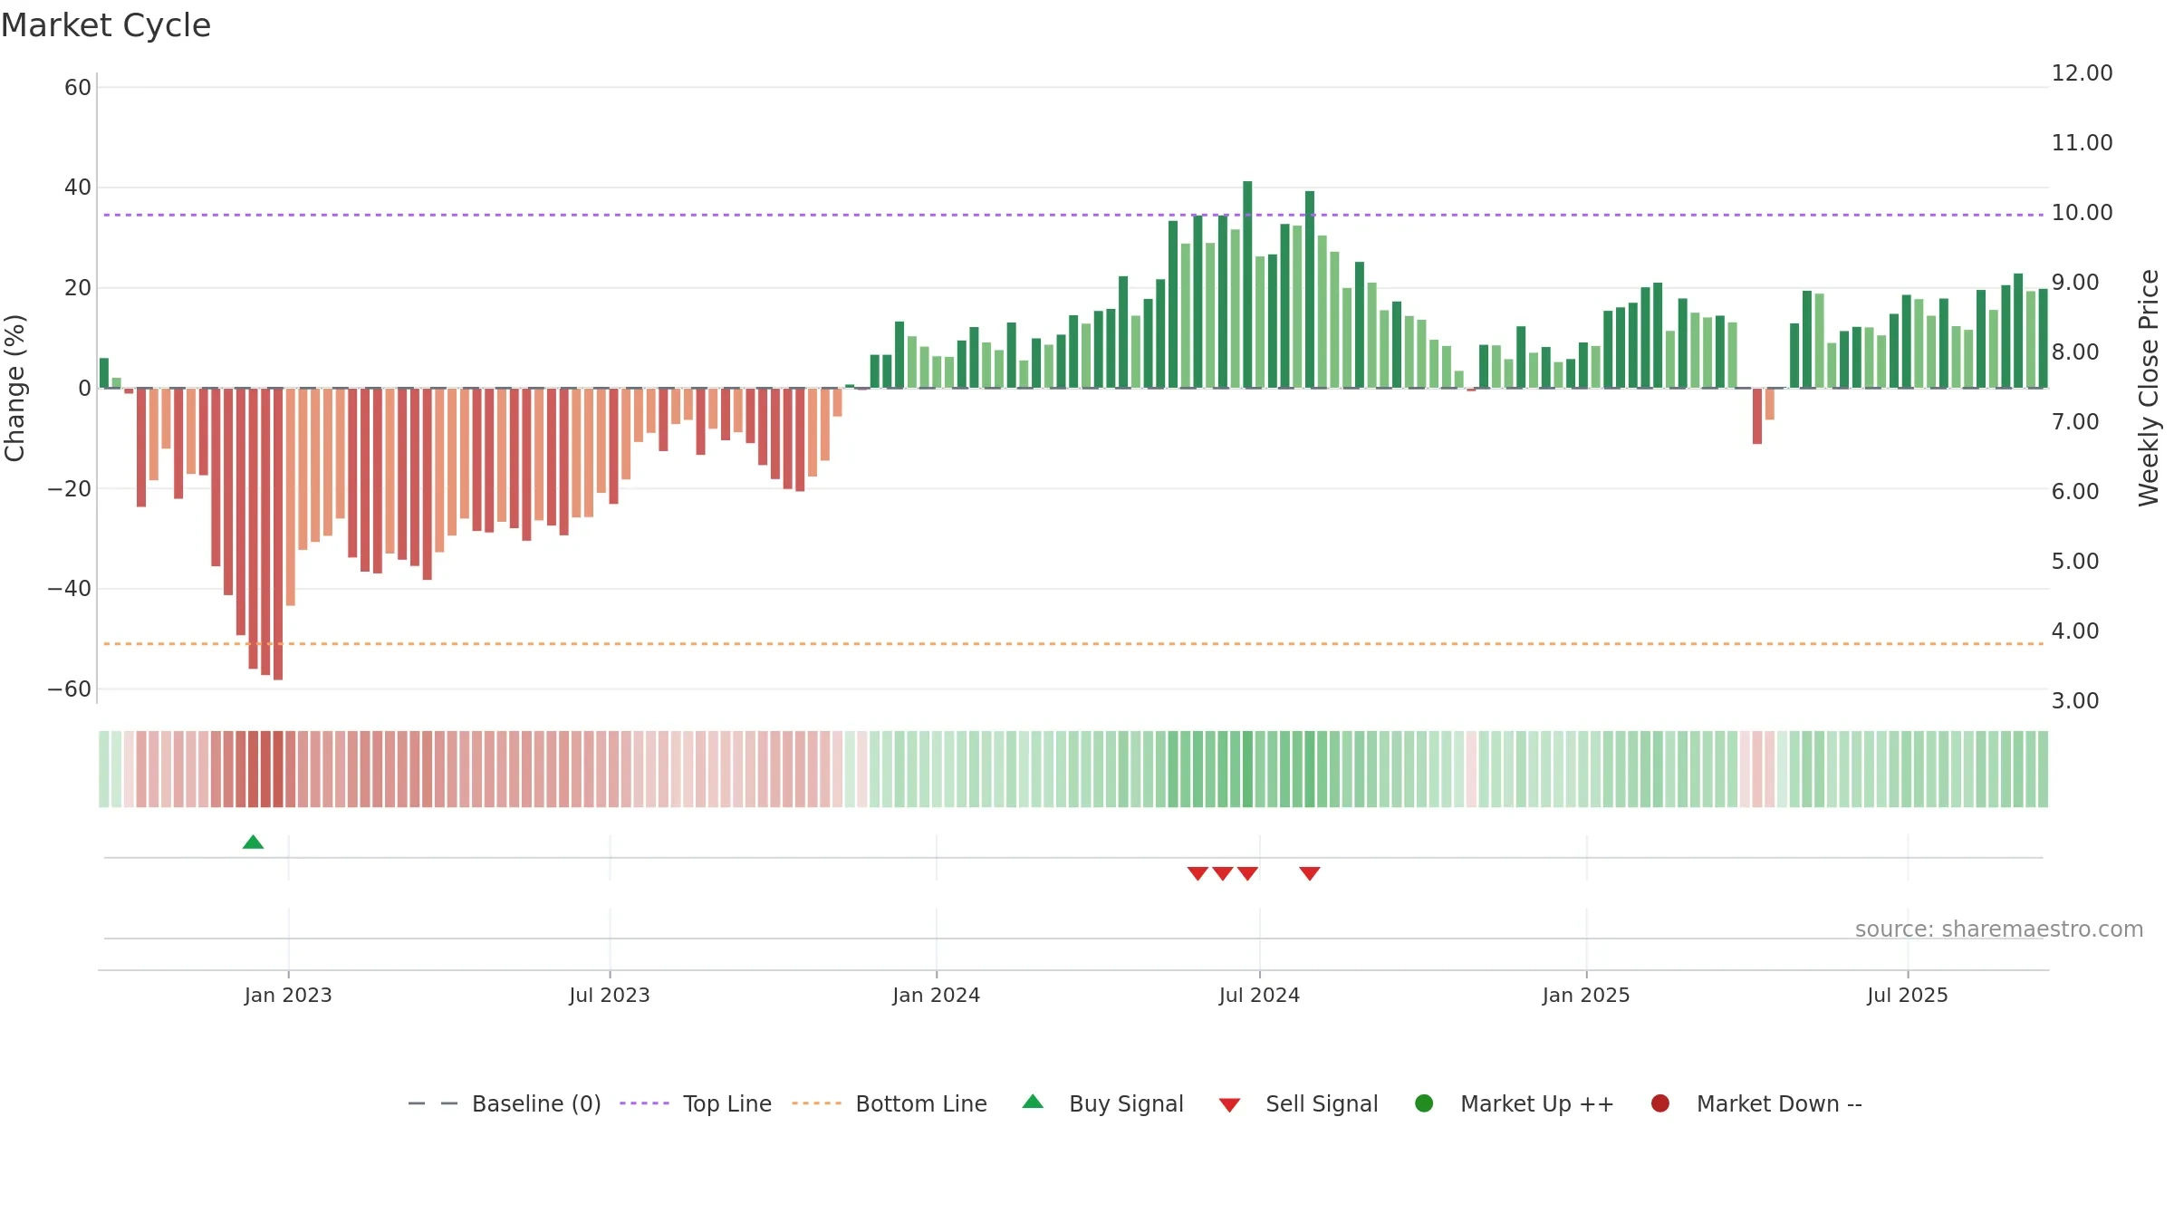Click the Jul 2025 x-axis label
Image resolution: width=2174 pixels, height=1223 pixels.
point(1908,995)
